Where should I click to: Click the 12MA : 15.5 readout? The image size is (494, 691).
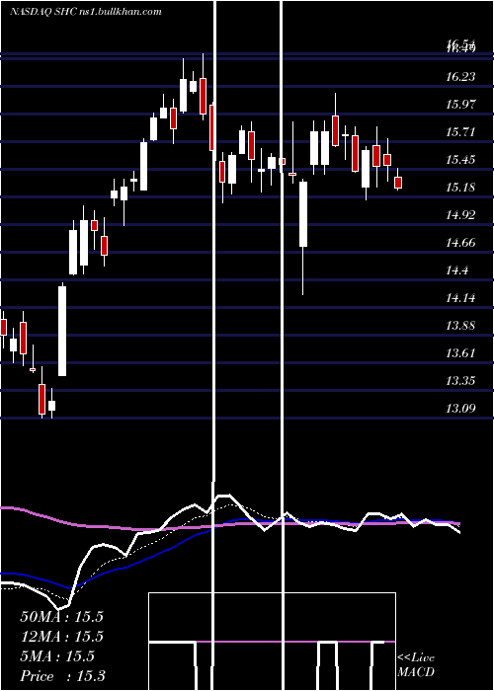pyautogui.click(x=61, y=637)
